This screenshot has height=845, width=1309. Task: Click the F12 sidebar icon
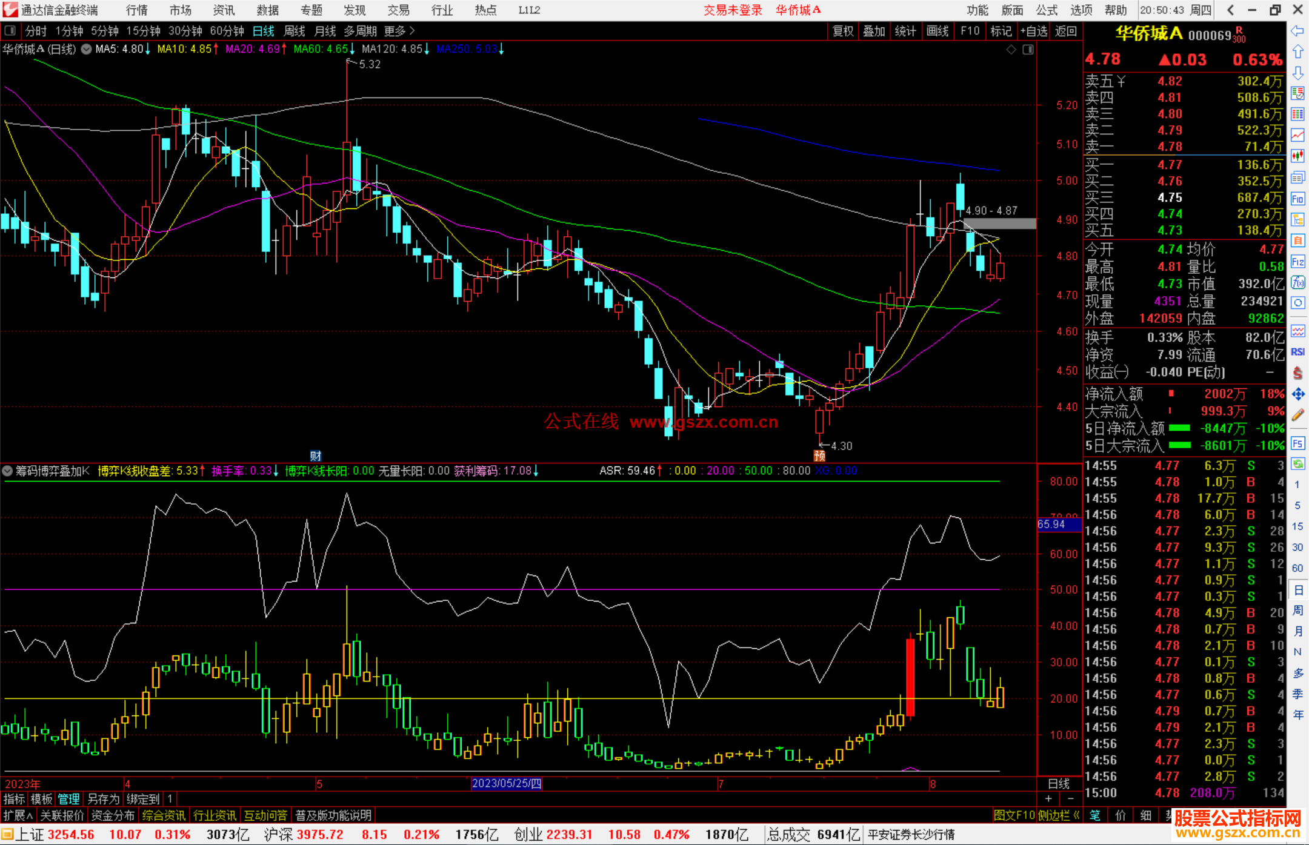click(x=1297, y=262)
